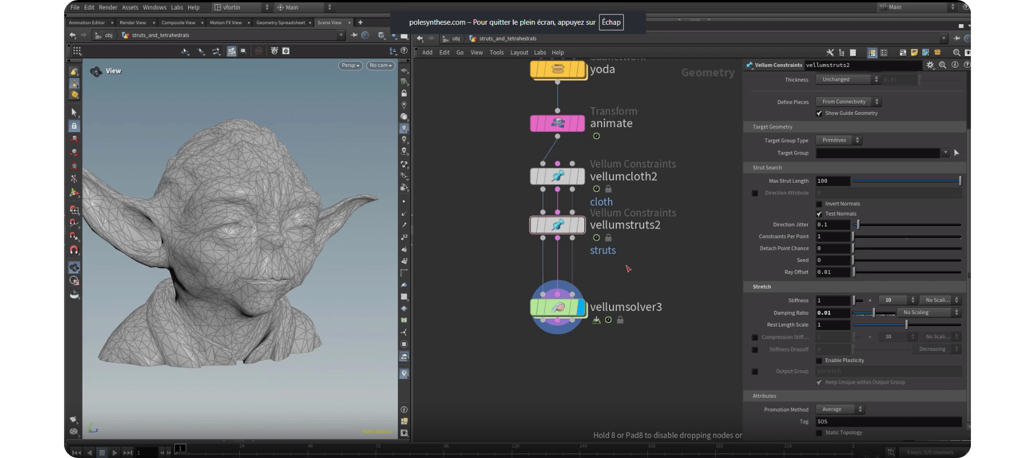
Task: Add a sticky note in the network editor
Action: click(x=914, y=52)
